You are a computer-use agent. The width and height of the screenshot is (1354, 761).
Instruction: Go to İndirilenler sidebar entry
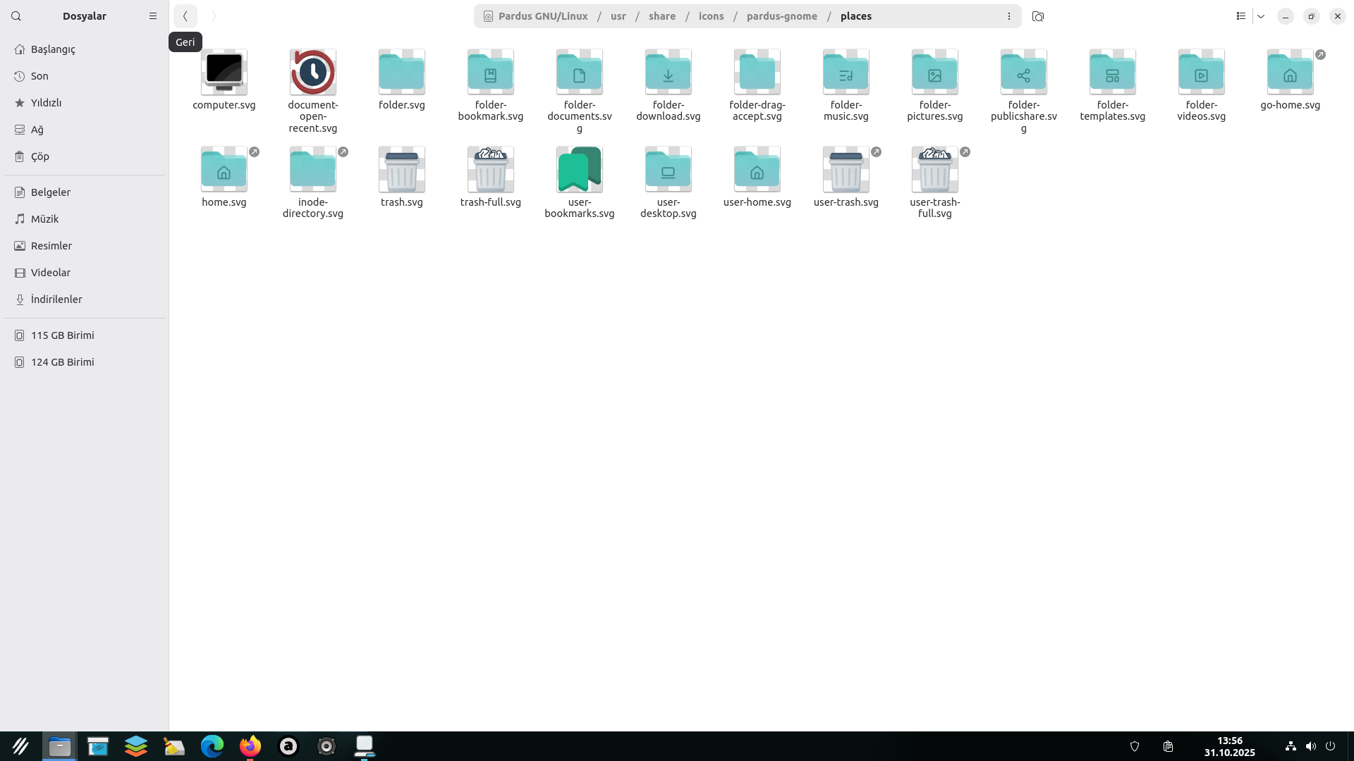point(56,299)
